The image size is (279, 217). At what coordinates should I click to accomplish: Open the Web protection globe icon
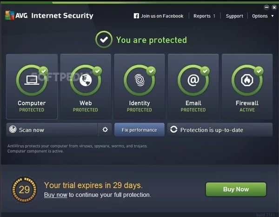86,80
